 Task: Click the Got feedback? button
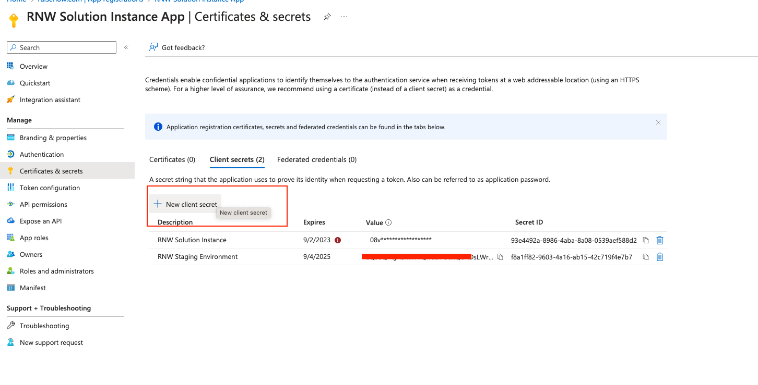(177, 47)
